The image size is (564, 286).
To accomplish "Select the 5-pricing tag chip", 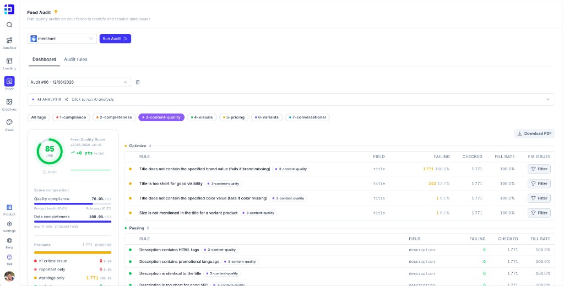I will click(x=234, y=117).
